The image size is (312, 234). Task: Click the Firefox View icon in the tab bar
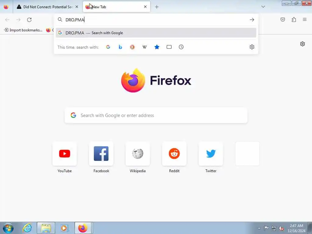pyautogui.click(x=6, y=7)
